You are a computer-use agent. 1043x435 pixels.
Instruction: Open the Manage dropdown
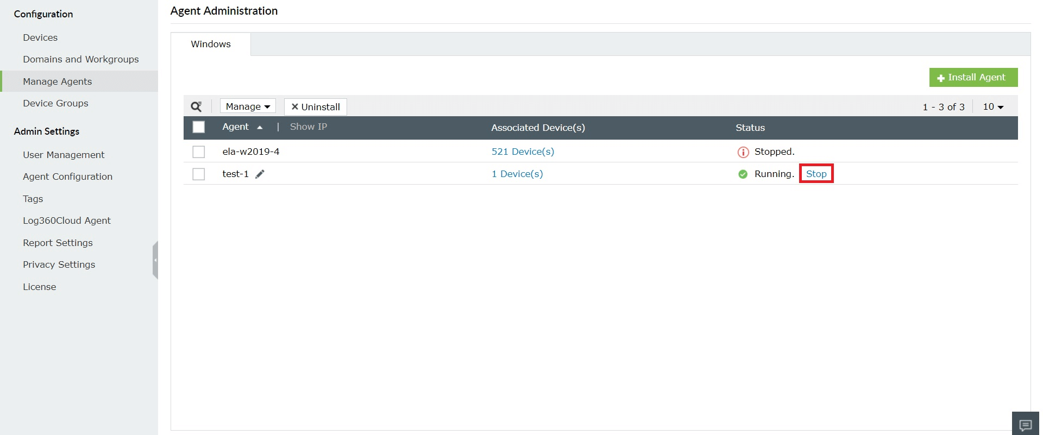coord(248,106)
